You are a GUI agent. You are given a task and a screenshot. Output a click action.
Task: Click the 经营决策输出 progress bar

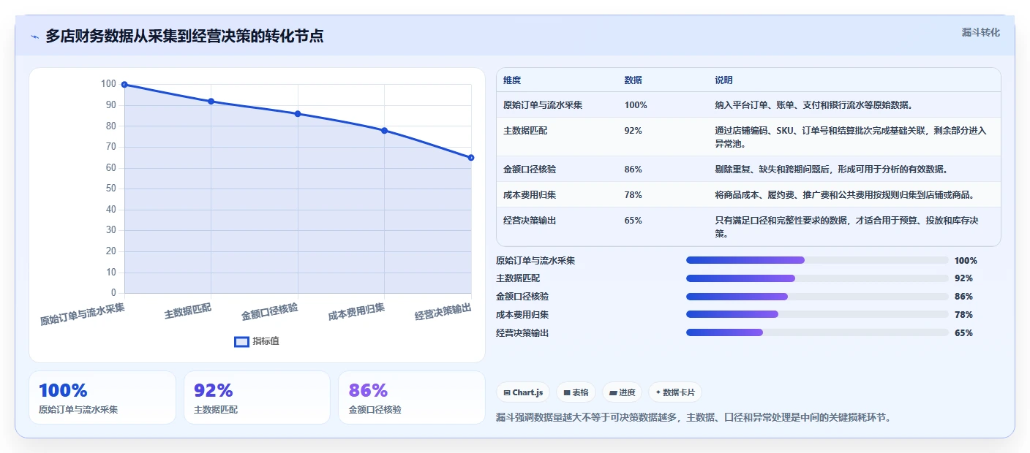click(817, 332)
